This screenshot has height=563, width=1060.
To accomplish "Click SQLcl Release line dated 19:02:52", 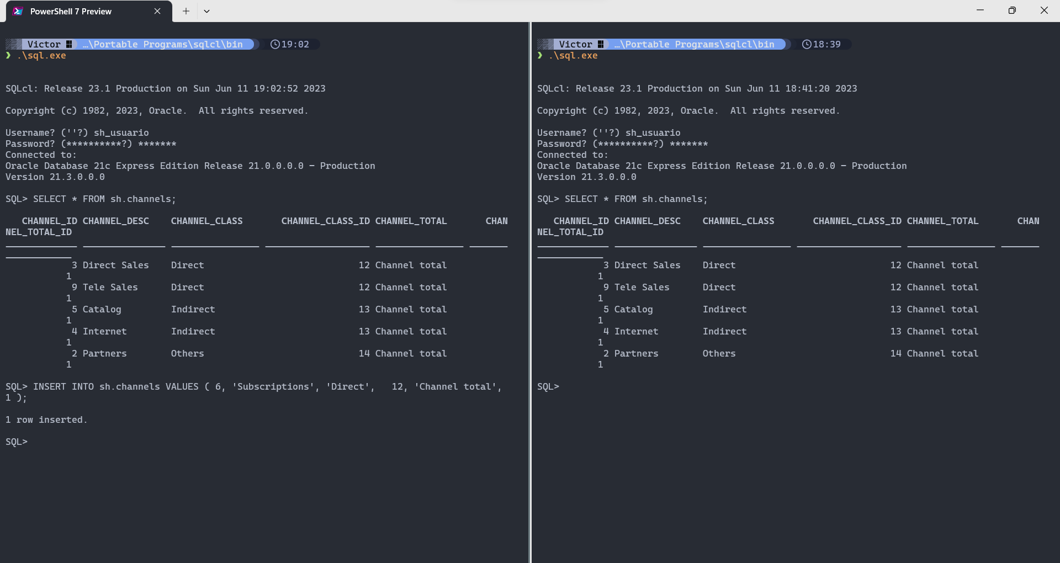I will point(166,88).
